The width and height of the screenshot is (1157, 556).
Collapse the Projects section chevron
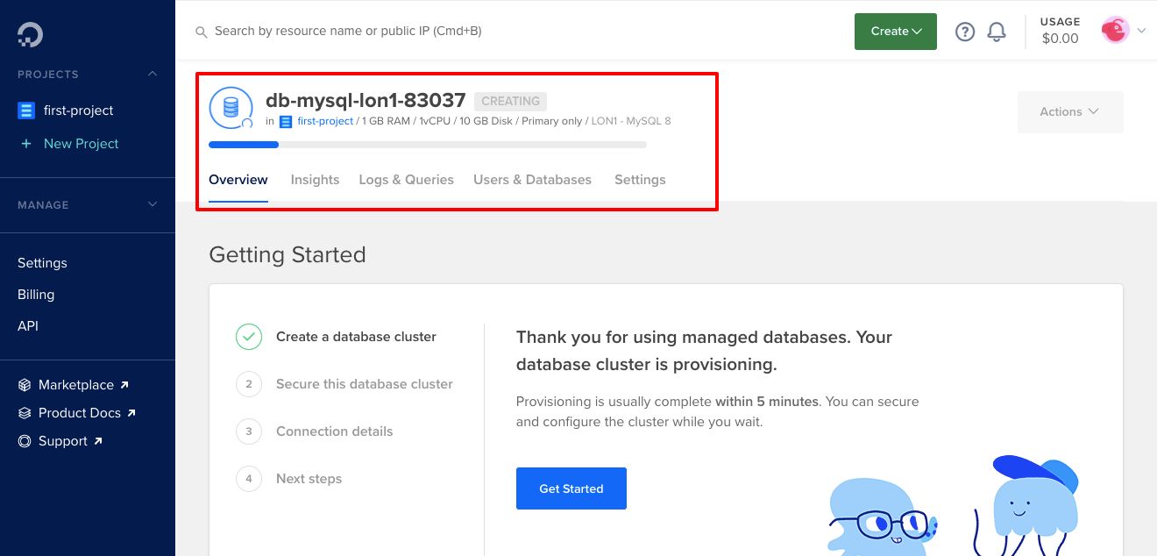click(153, 75)
